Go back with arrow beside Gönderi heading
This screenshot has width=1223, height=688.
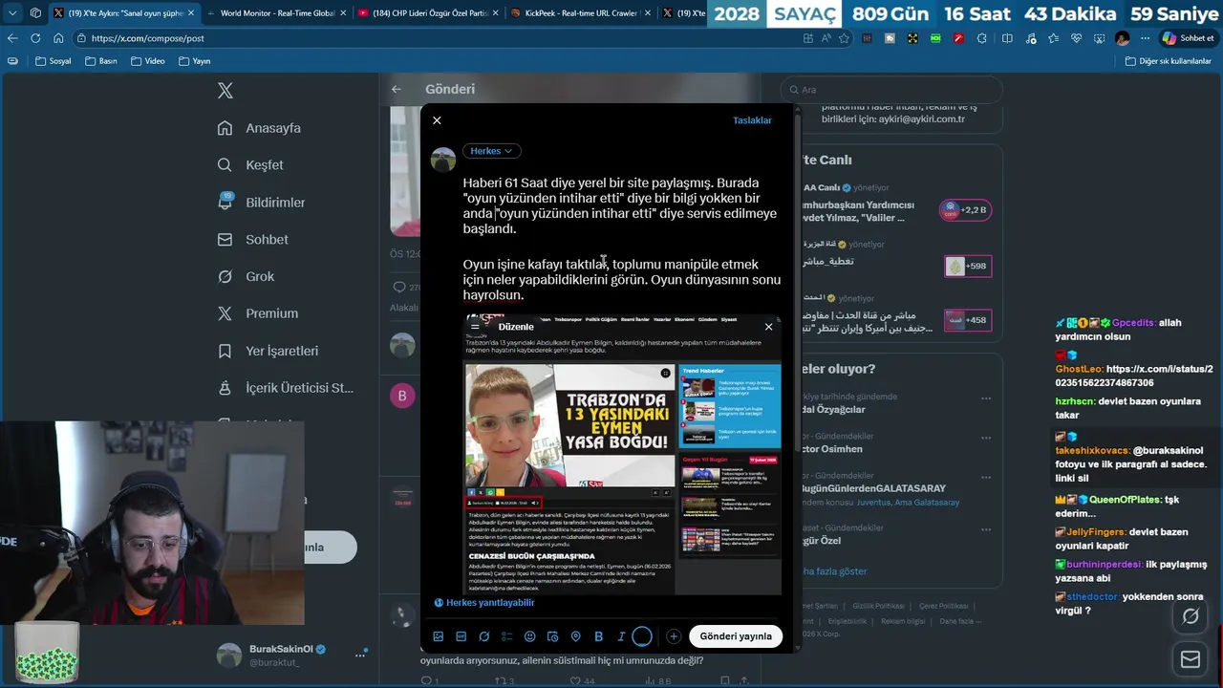pyautogui.click(x=397, y=89)
